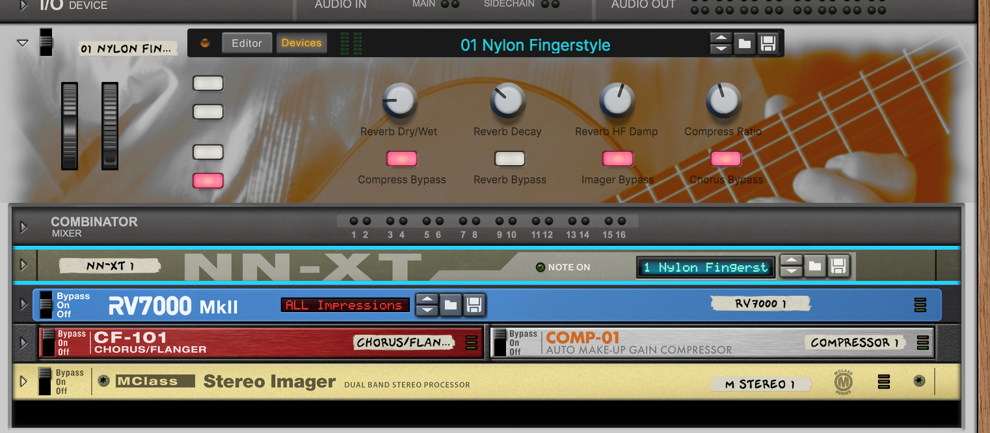
Task: Adjust the Compress Ratio knob
Action: 723,101
